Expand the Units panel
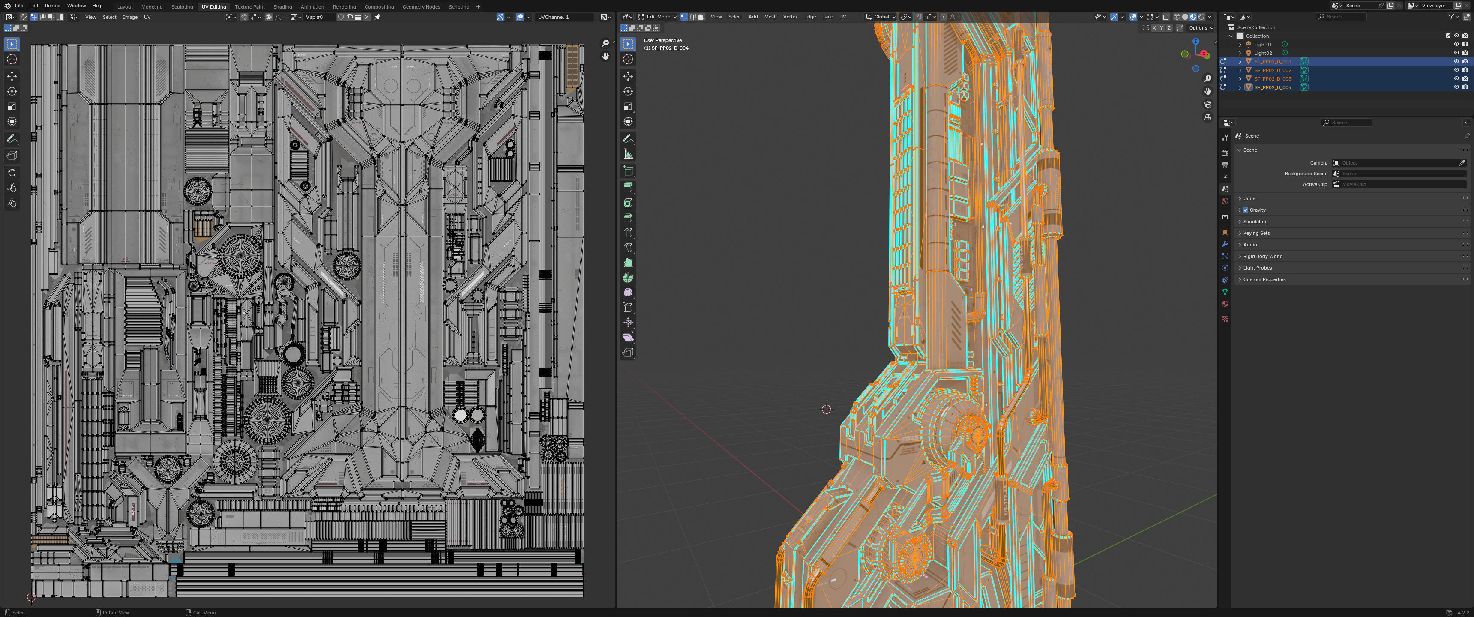The height and width of the screenshot is (617, 1474). click(x=1249, y=199)
